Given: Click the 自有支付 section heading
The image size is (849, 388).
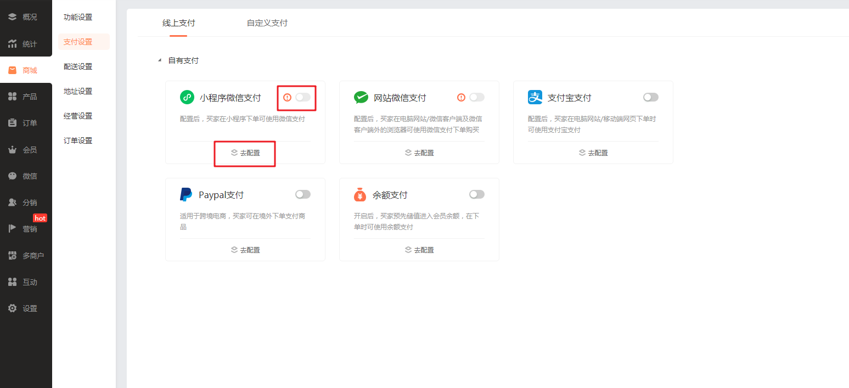Looking at the screenshot, I should 183,60.
